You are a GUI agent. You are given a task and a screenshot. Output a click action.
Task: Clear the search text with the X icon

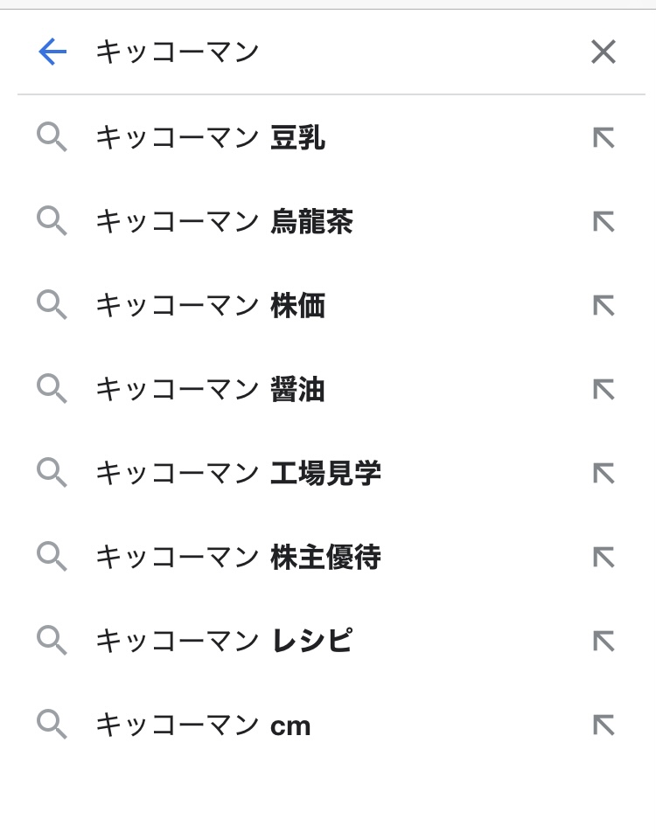tap(604, 52)
